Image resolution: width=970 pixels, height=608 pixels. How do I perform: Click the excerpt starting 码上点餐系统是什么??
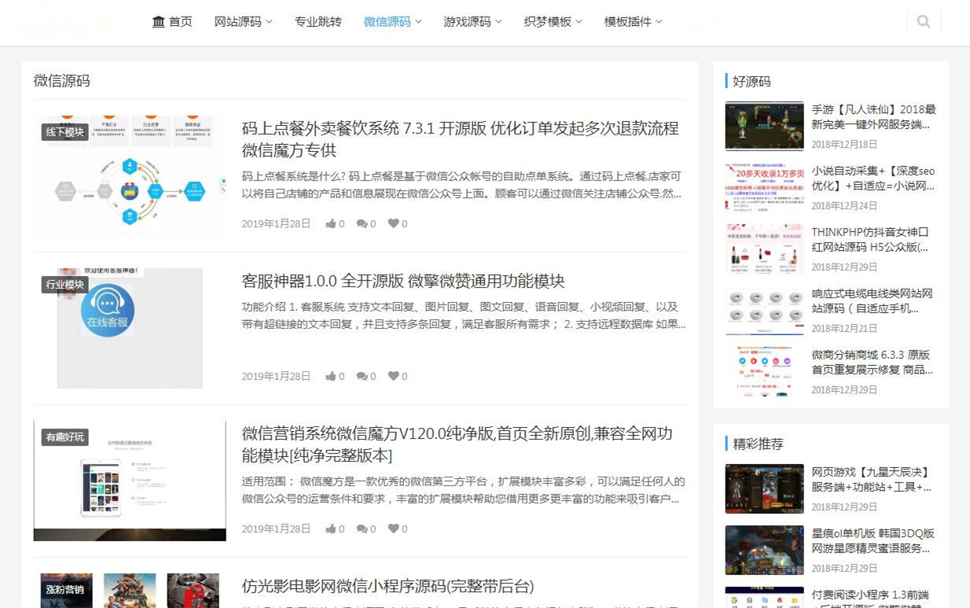coord(462,185)
